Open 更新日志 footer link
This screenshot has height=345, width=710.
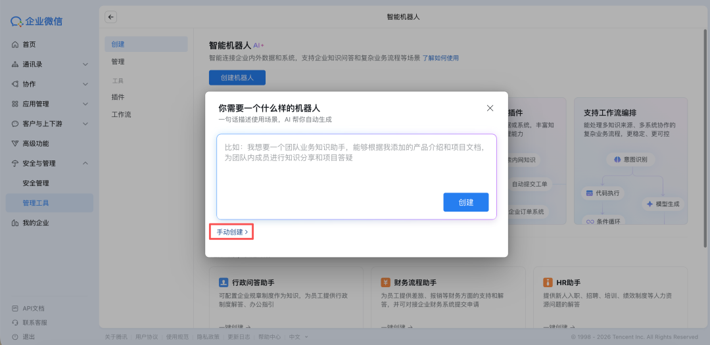point(239,337)
